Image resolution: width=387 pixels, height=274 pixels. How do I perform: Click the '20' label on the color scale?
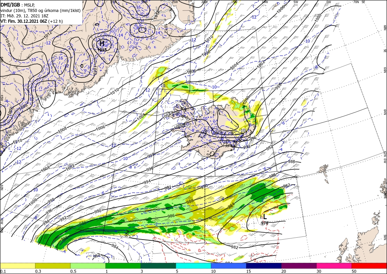pyautogui.click(x=284, y=271)
